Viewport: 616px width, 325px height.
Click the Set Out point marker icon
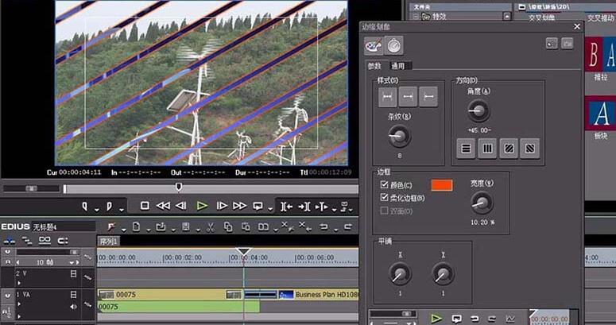[109, 206]
